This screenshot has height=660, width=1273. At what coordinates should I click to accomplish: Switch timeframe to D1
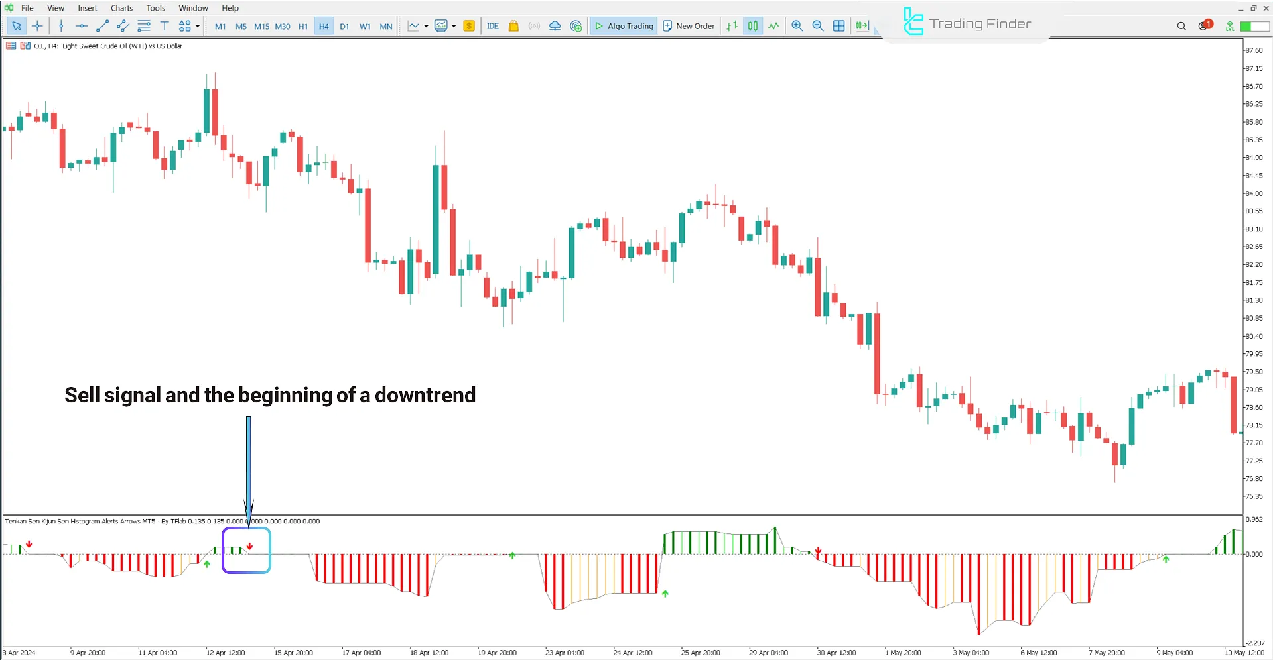344,27
